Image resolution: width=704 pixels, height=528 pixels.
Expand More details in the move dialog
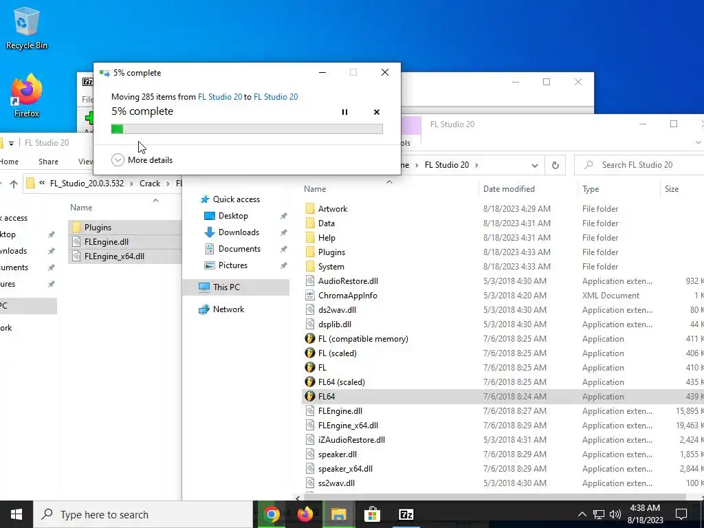click(x=142, y=159)
